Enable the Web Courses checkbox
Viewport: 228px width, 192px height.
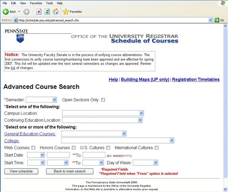(33, 148)
